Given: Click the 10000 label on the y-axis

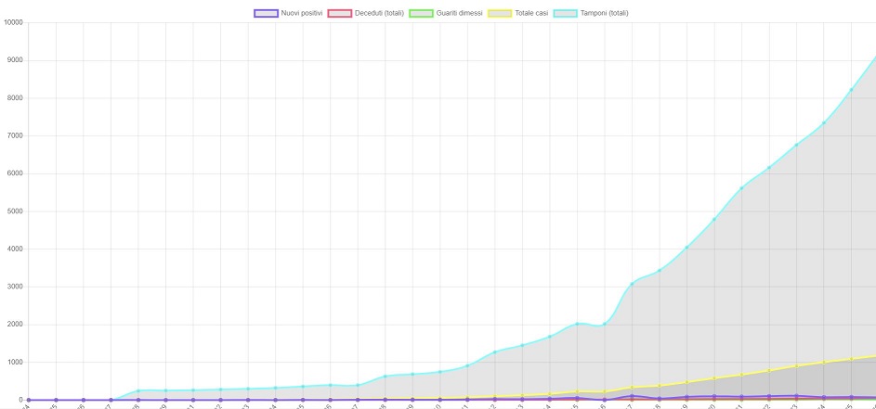Looking at the screenshot, I should pyautogui.click(x=13, y=22).
